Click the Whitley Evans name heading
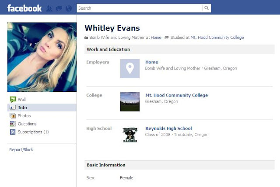The height and width of the screenshot is (187, 280). (112, 28)
